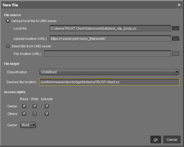The height and width of the screenshot is (147, 184).
Task: Click into the Local file path field
Action: [110, 28]
